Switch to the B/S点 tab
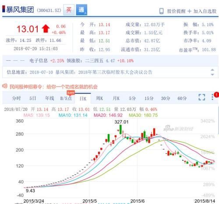The width and height of the screenshot is (219, 204). pyautogui.click(x=66, y=98)
